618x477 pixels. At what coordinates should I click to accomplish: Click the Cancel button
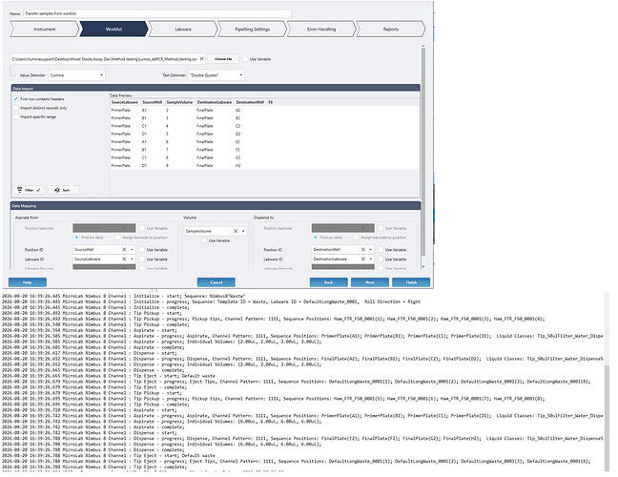click(216, 282)
